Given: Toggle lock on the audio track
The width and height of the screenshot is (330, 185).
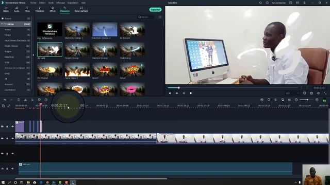Looking at the screenshot, I should click(x=7, y=169).
